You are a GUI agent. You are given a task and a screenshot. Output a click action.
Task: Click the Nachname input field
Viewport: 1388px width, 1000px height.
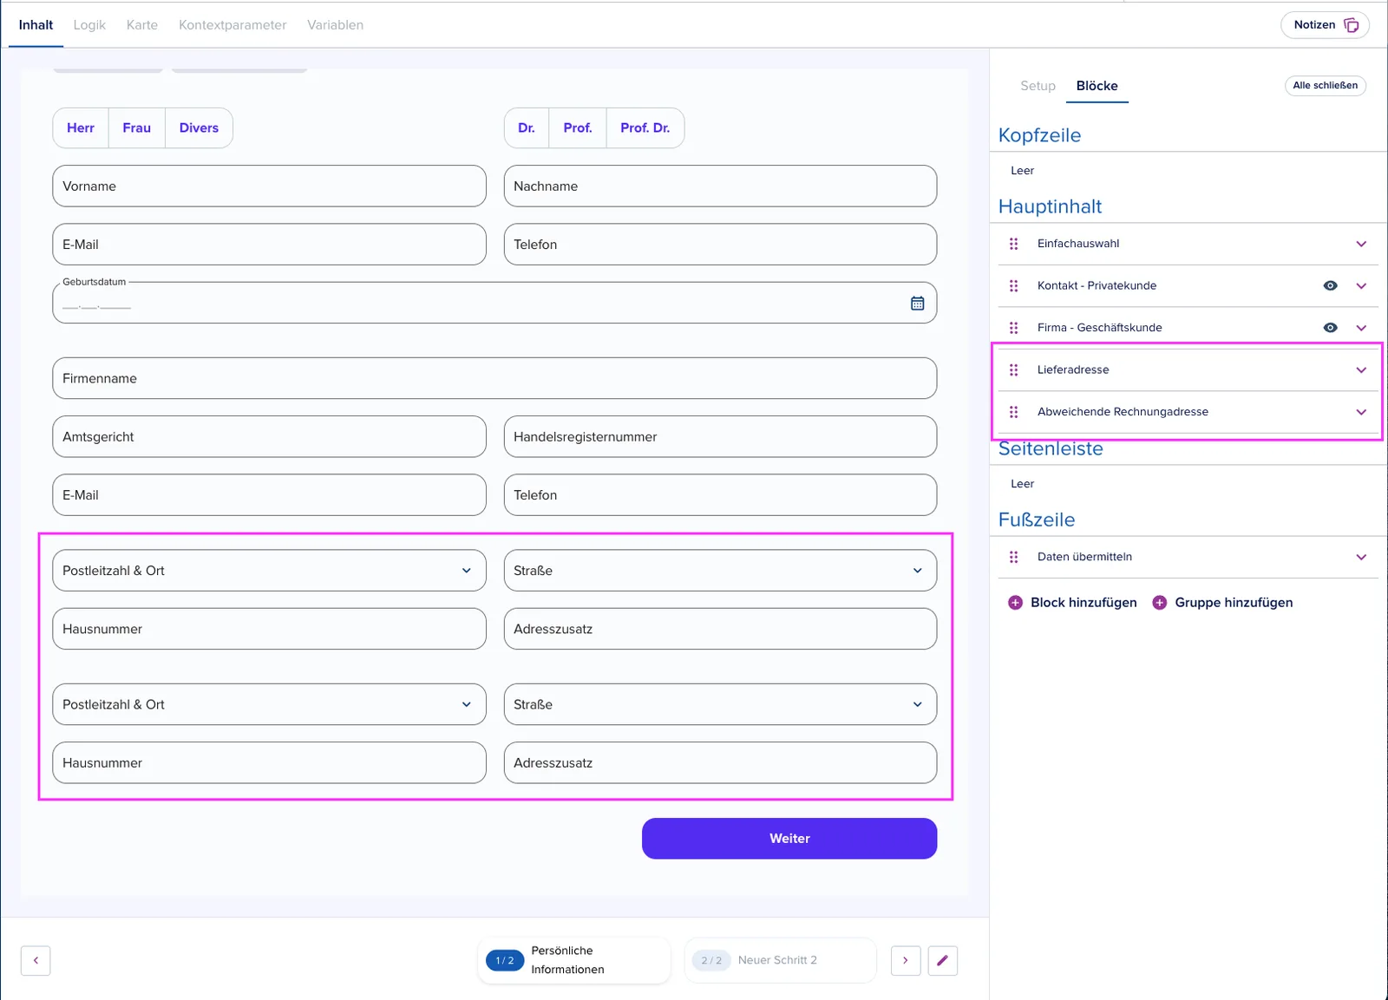click(720, 186)
